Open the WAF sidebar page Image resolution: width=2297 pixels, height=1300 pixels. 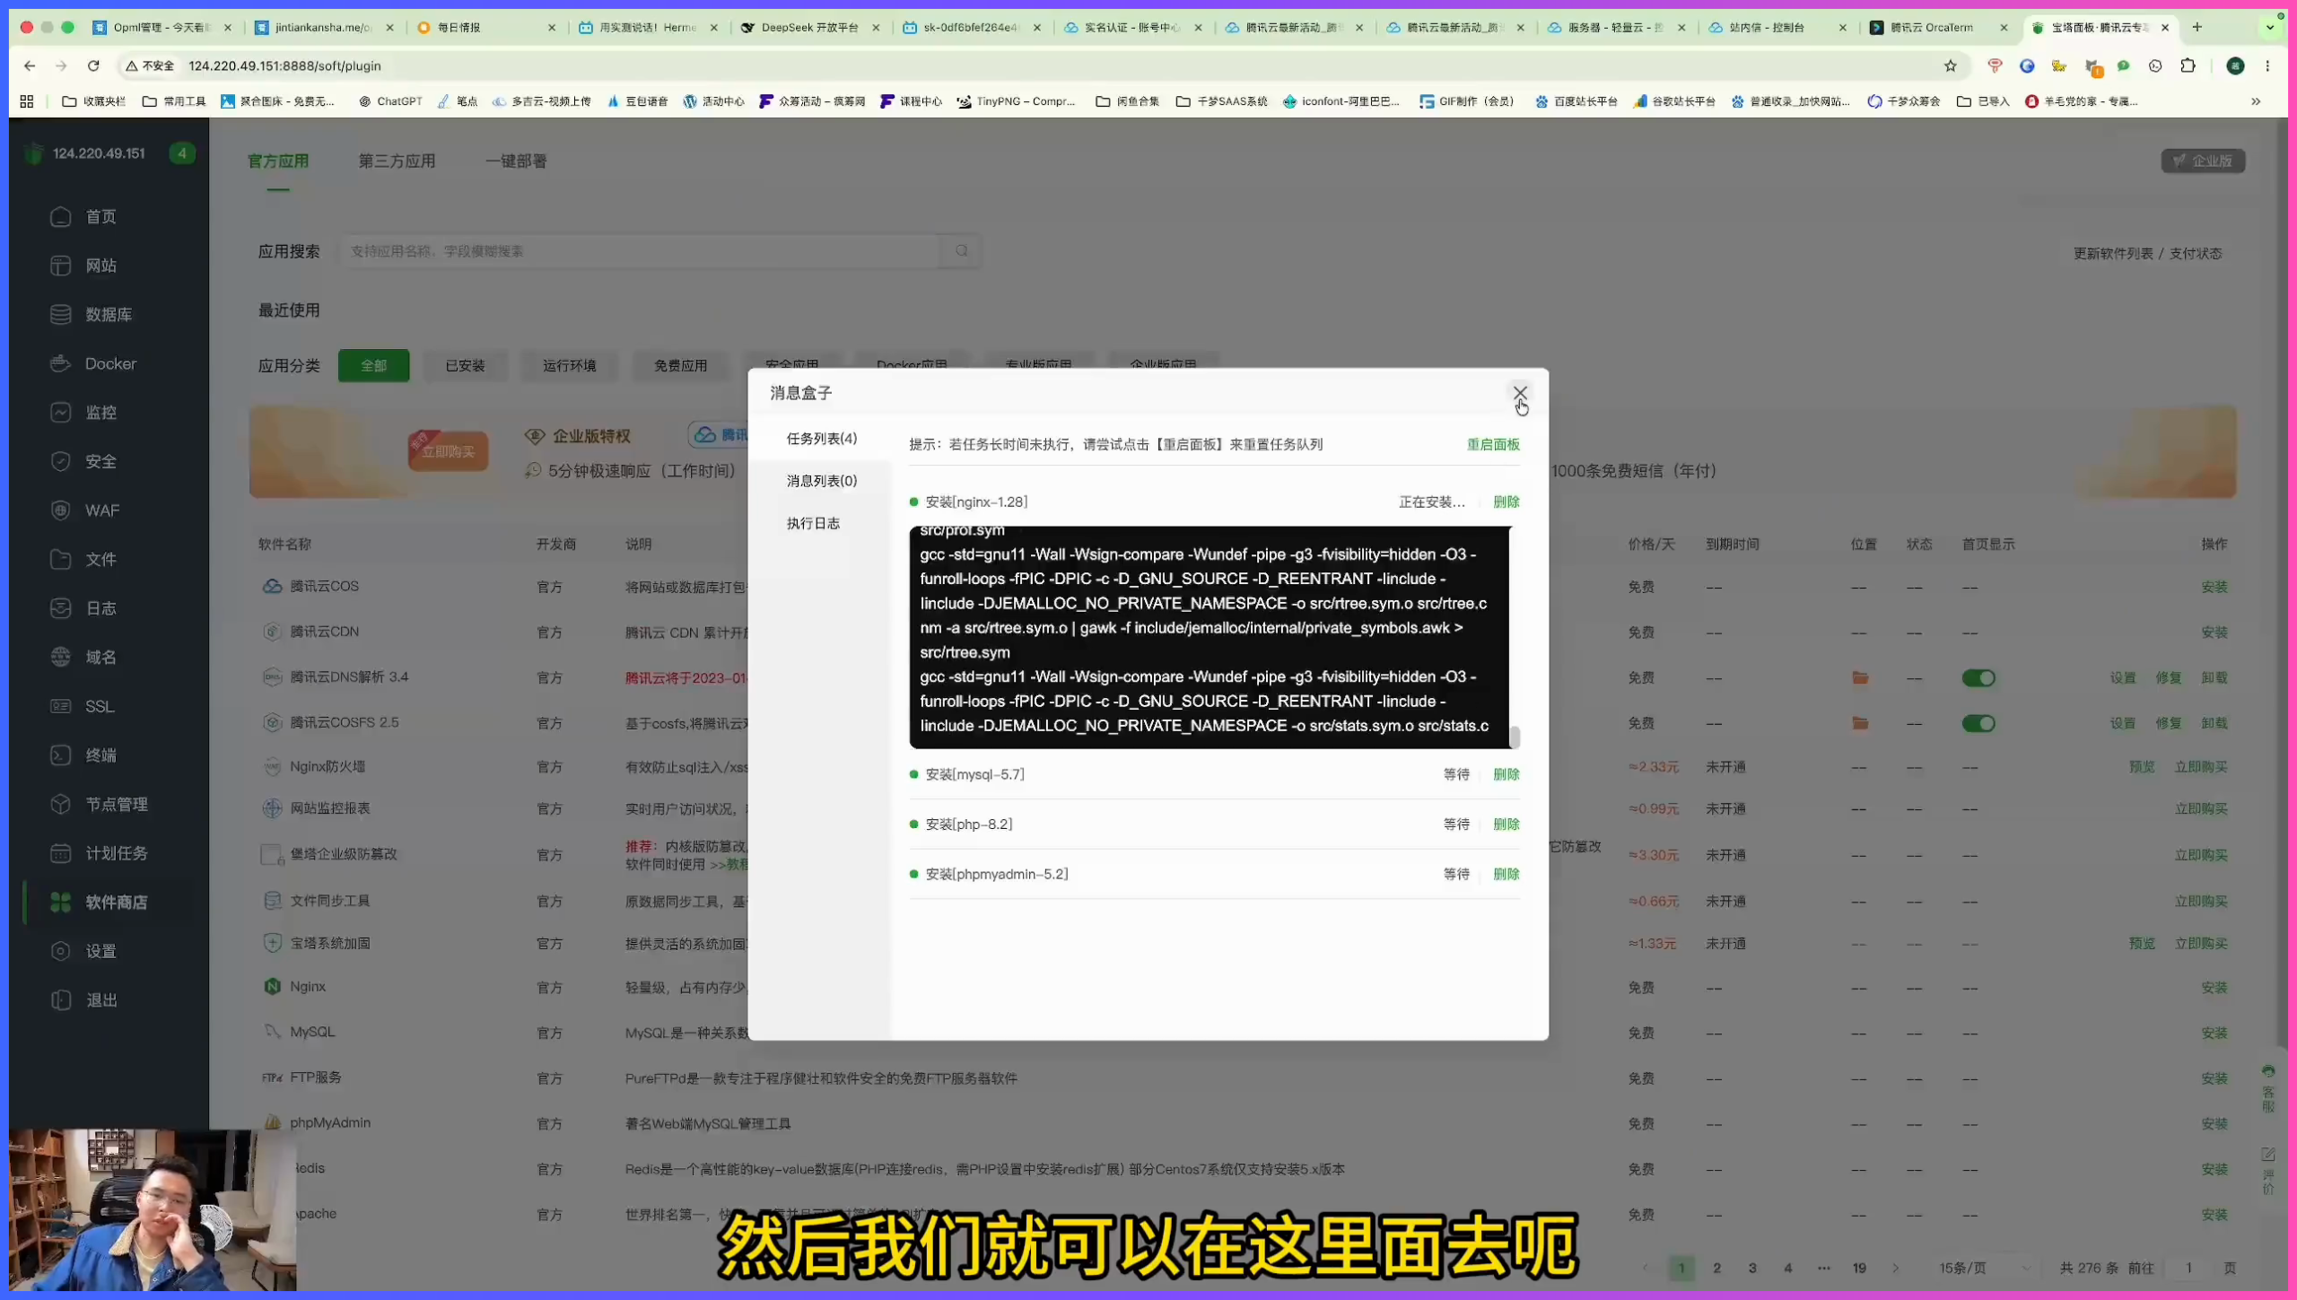(x=101, y=510)
